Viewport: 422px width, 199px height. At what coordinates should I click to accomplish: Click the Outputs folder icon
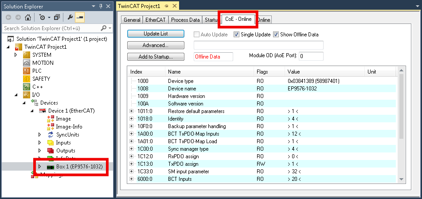51,151
